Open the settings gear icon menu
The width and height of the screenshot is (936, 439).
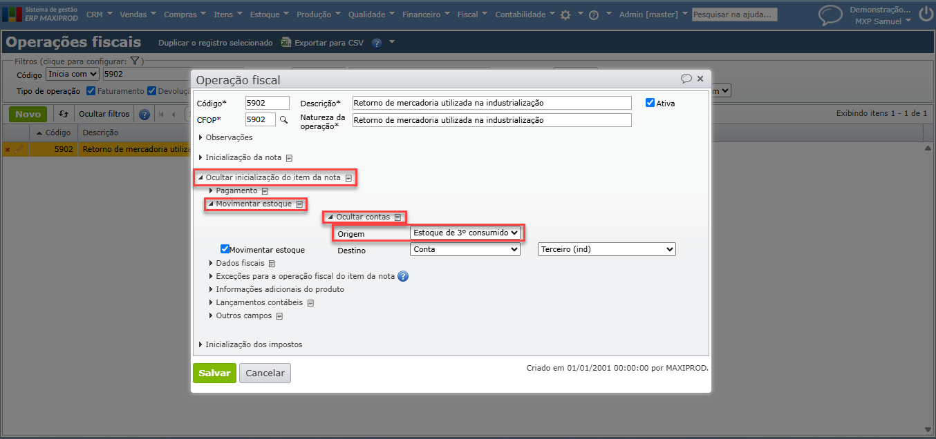[565, 14]
